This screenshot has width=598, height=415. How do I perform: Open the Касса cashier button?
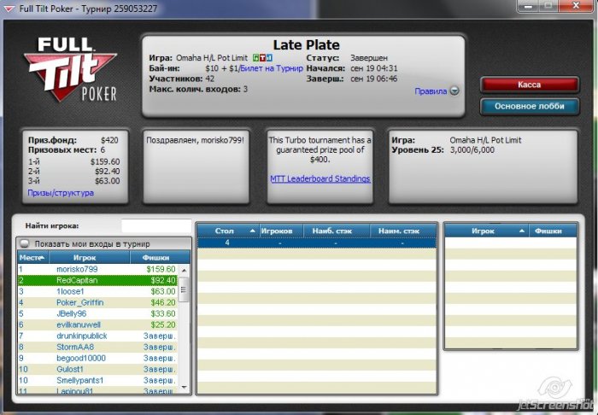tap(530, 85)
